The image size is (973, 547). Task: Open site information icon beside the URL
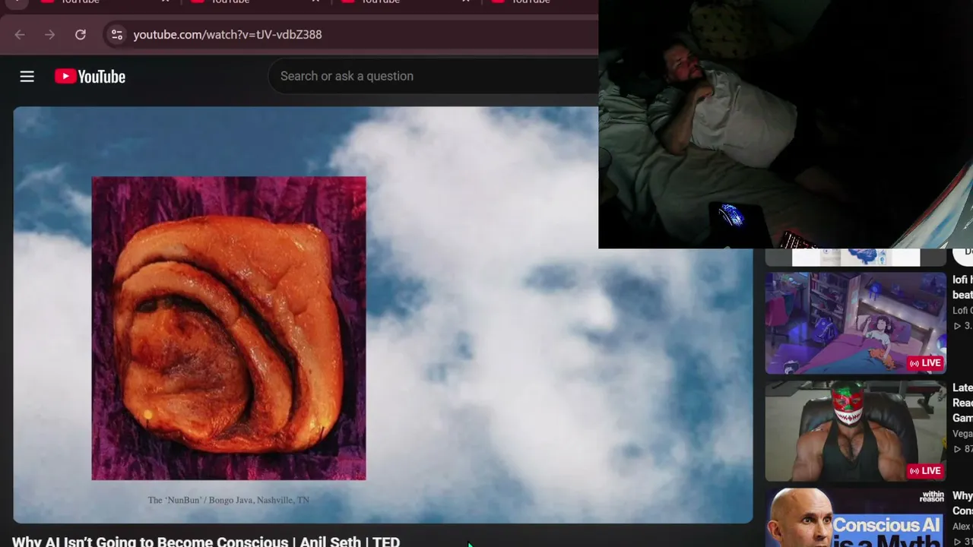[116, 34]
